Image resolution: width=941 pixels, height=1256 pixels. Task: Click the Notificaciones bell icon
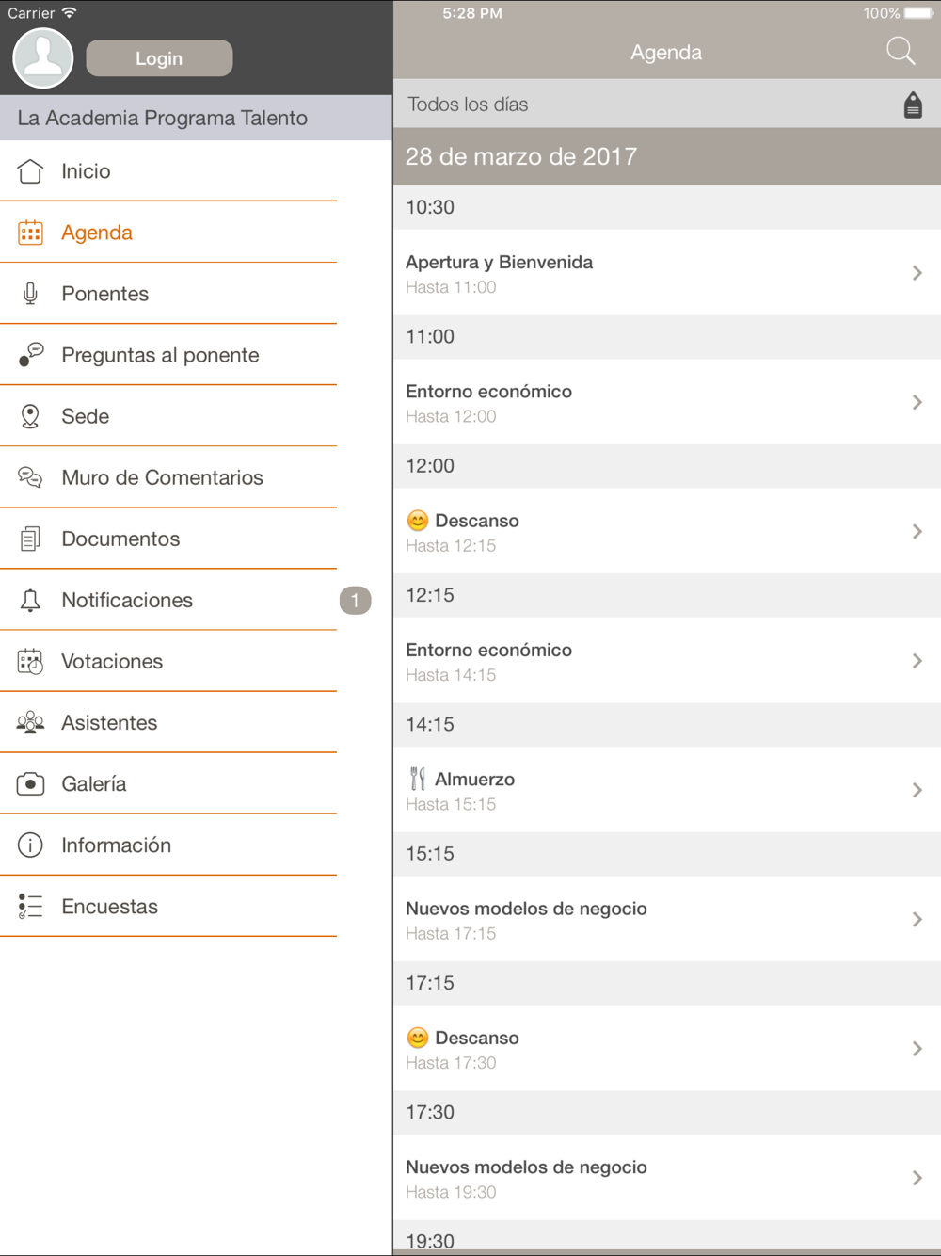(x=30, y=600)
